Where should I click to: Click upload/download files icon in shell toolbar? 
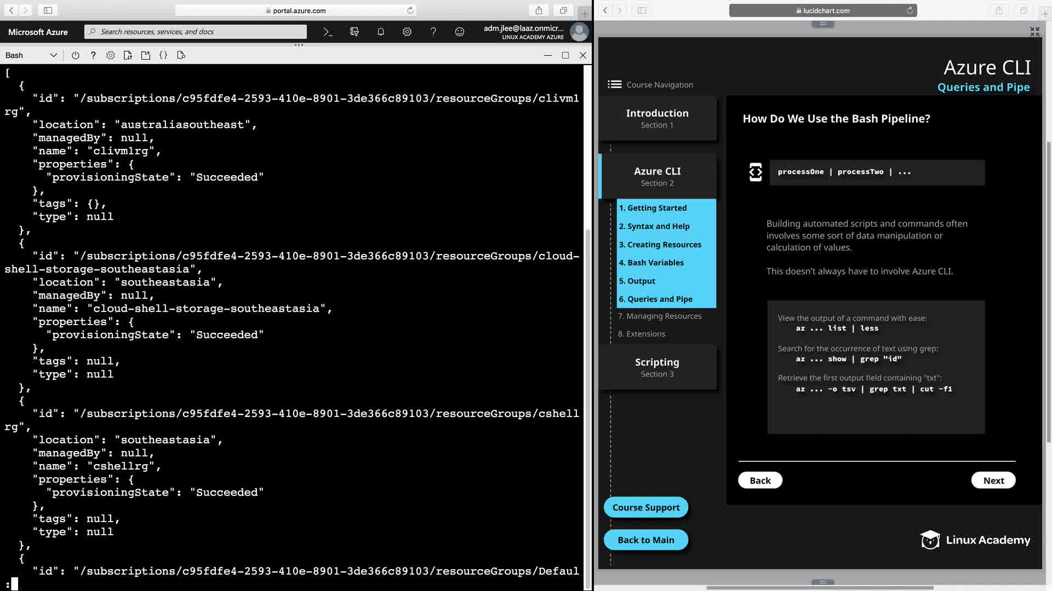coord(128,55)
